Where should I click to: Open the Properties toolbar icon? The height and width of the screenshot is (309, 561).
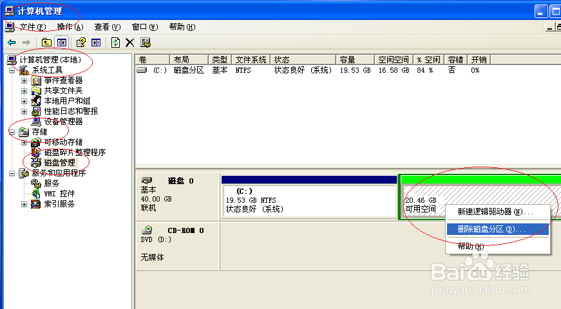(81, 42)
